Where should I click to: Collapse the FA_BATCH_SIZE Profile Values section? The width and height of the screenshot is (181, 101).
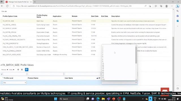1,65
